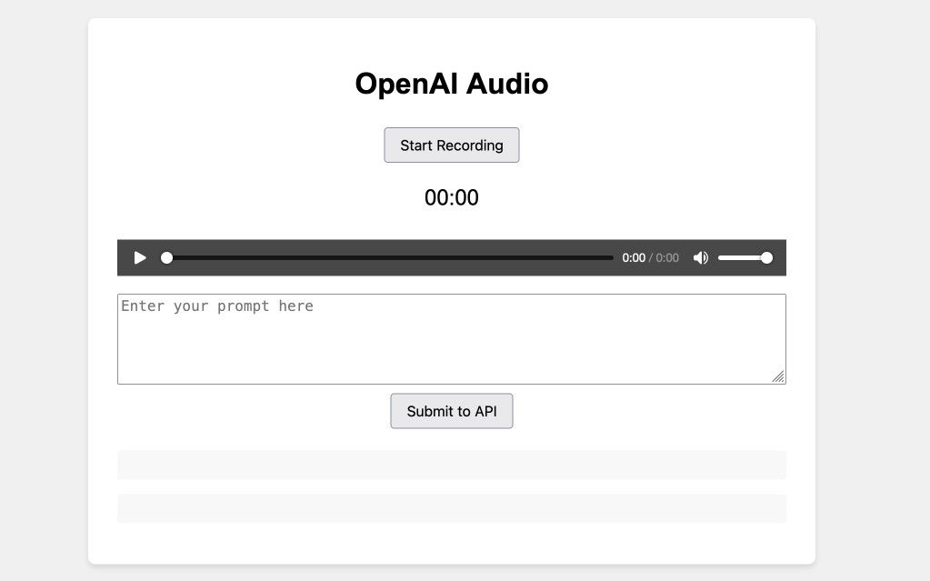Click the 00:00 recording timer
This screenshot has width=930, height=581.
[451, 198]
